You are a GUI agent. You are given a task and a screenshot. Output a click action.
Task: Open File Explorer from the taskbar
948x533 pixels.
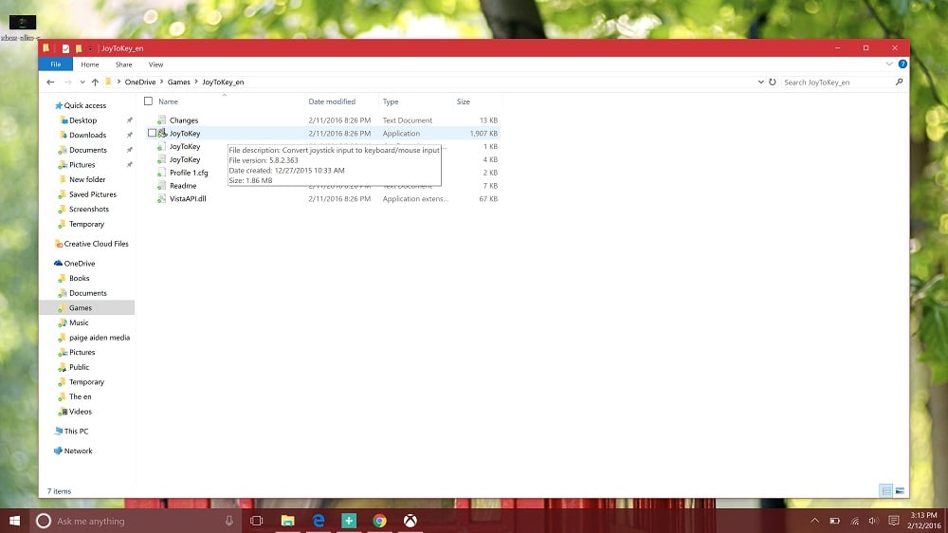tap(288, 521)
